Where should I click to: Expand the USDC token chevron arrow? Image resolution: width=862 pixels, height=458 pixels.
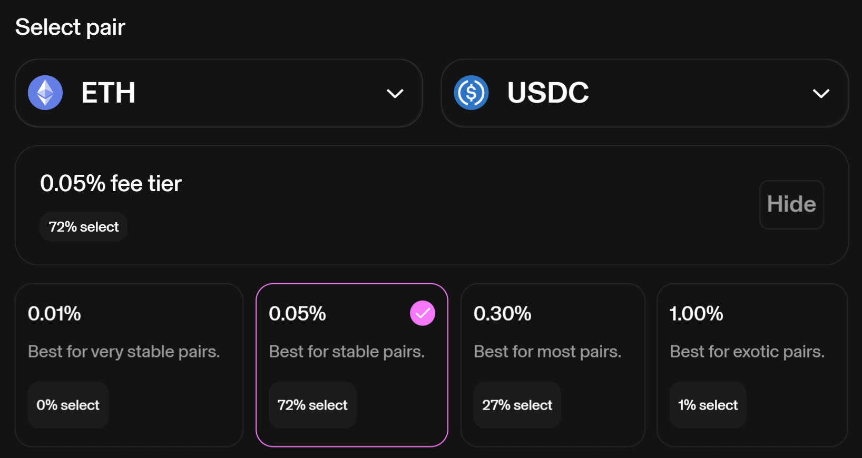coord(821,94)
